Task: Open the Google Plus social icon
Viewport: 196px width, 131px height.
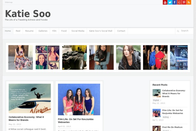Action: click(x=179, y=2)
